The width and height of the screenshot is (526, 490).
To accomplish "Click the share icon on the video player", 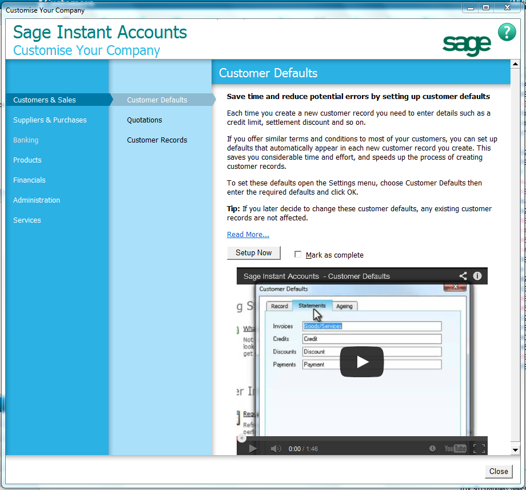I will point(463,275).
